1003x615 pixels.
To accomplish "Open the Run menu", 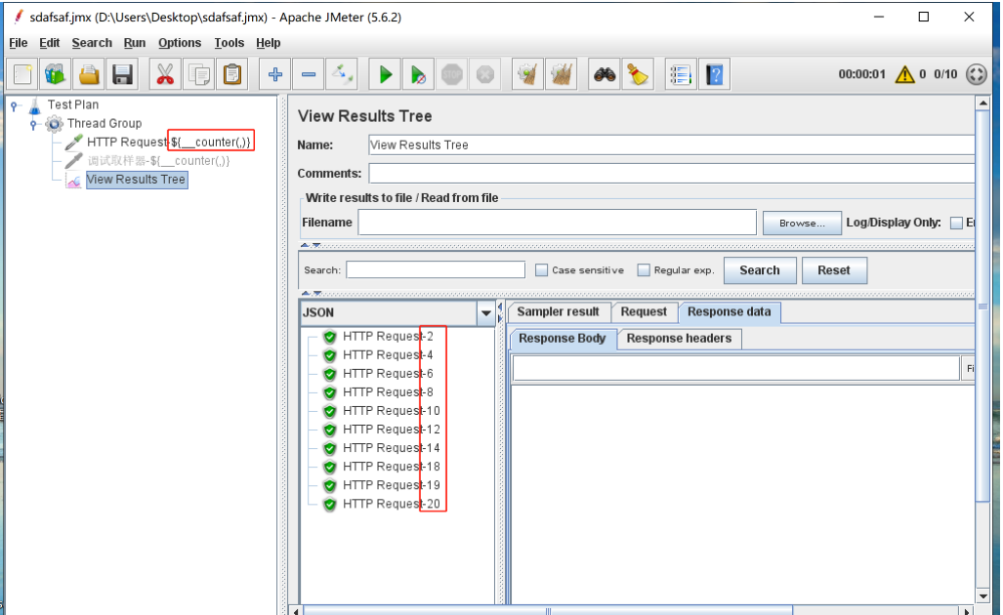I will pos(135,43).
